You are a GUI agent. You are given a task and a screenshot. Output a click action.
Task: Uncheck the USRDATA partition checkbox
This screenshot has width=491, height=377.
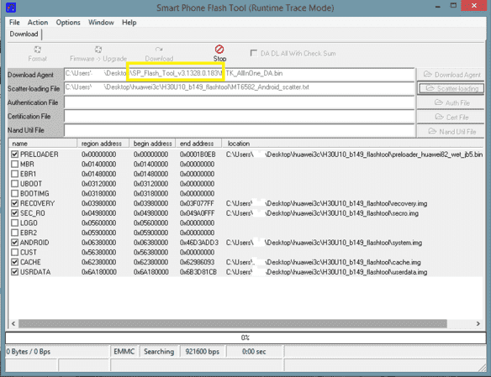tap(14, 272)
